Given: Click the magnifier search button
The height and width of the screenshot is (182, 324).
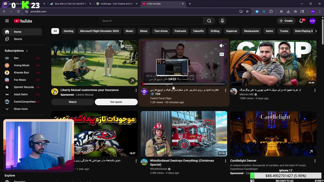Looking at the screenshot, I should coord(209,21).
